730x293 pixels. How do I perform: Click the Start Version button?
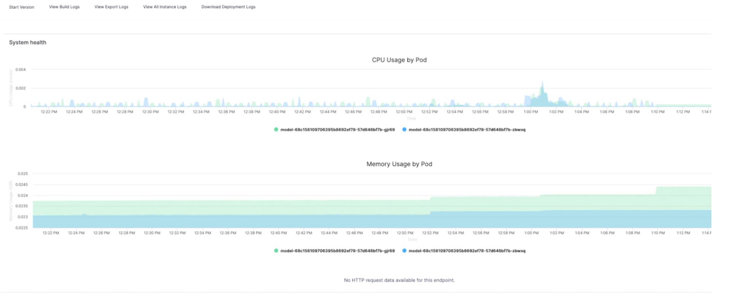point(22,7)
